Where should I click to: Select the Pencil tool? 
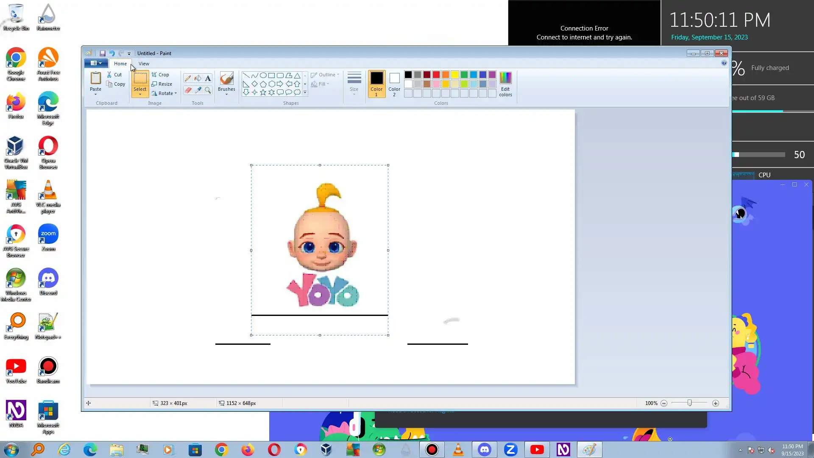point(188,78)
